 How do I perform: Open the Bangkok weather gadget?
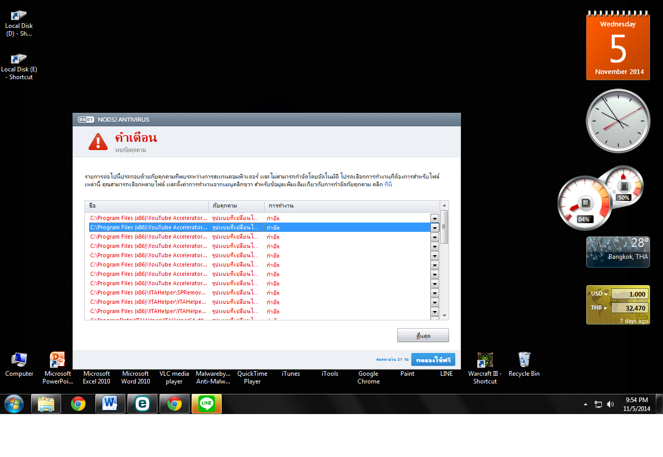click(x=618, y=252)
